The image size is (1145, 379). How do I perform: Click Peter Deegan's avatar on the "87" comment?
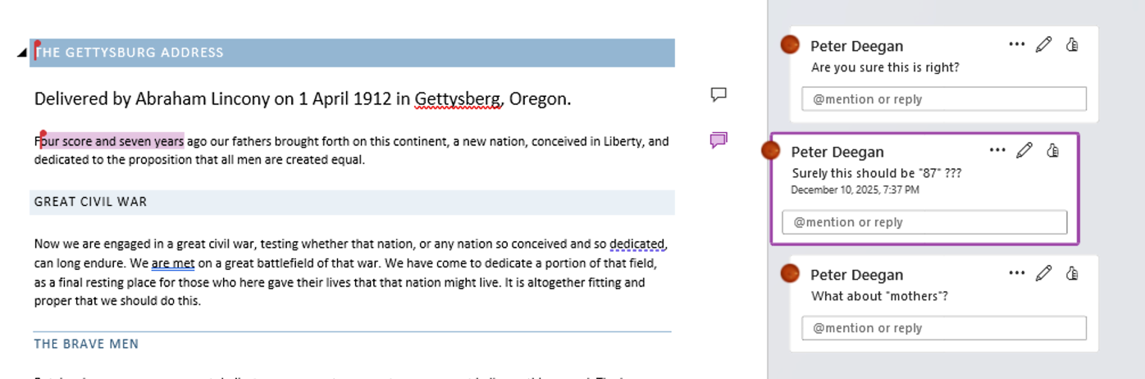pos(770,150)
